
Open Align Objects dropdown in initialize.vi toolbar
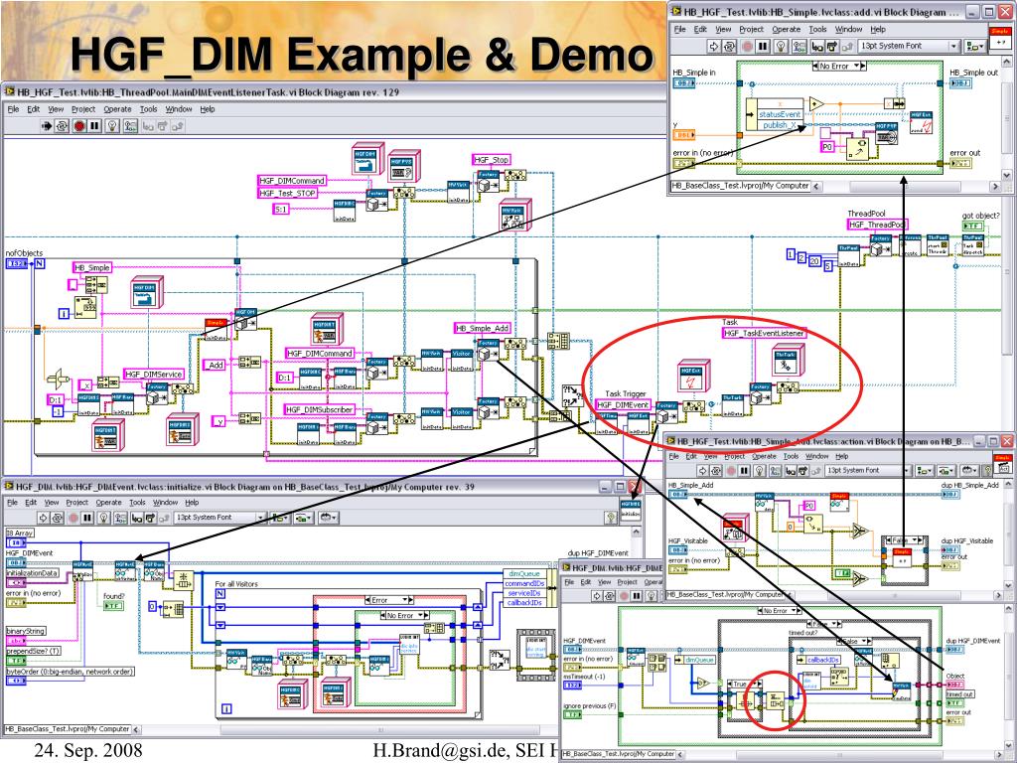pos(279,518)
